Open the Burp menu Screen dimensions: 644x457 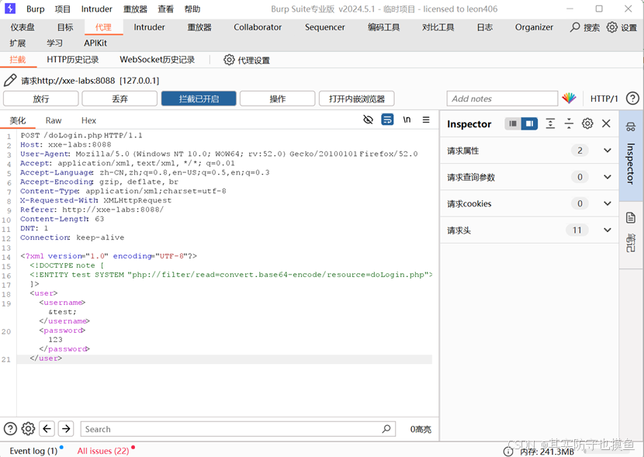[36, 9]
